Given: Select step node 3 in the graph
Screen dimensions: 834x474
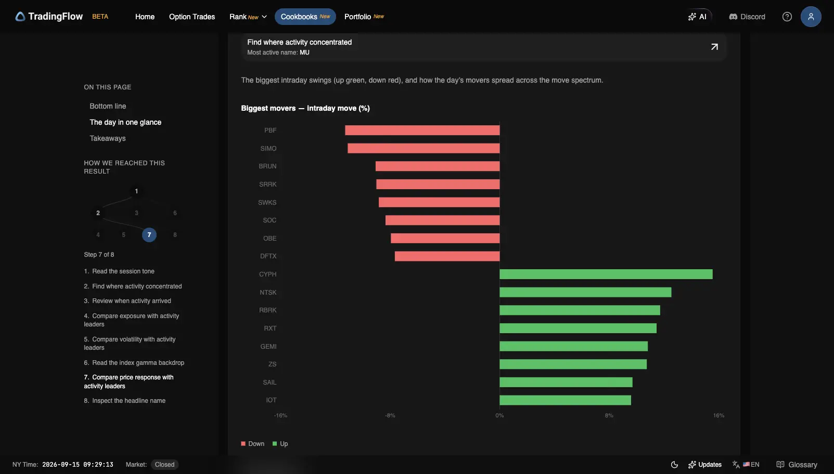Looking at the screenshot, I should [x=136, y=213].
